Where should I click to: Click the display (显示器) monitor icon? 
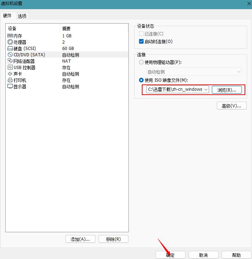pos(10,86)
